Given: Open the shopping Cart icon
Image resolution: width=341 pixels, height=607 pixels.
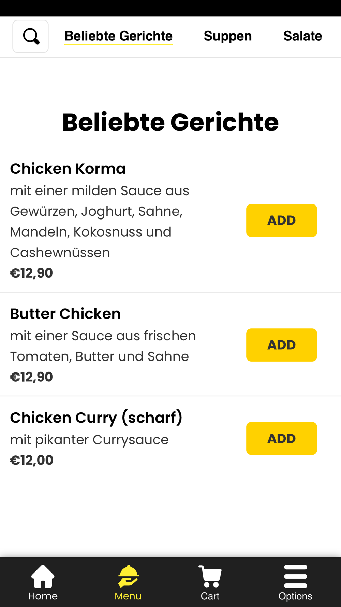Looking at the screenshot, I should [210, 576].
